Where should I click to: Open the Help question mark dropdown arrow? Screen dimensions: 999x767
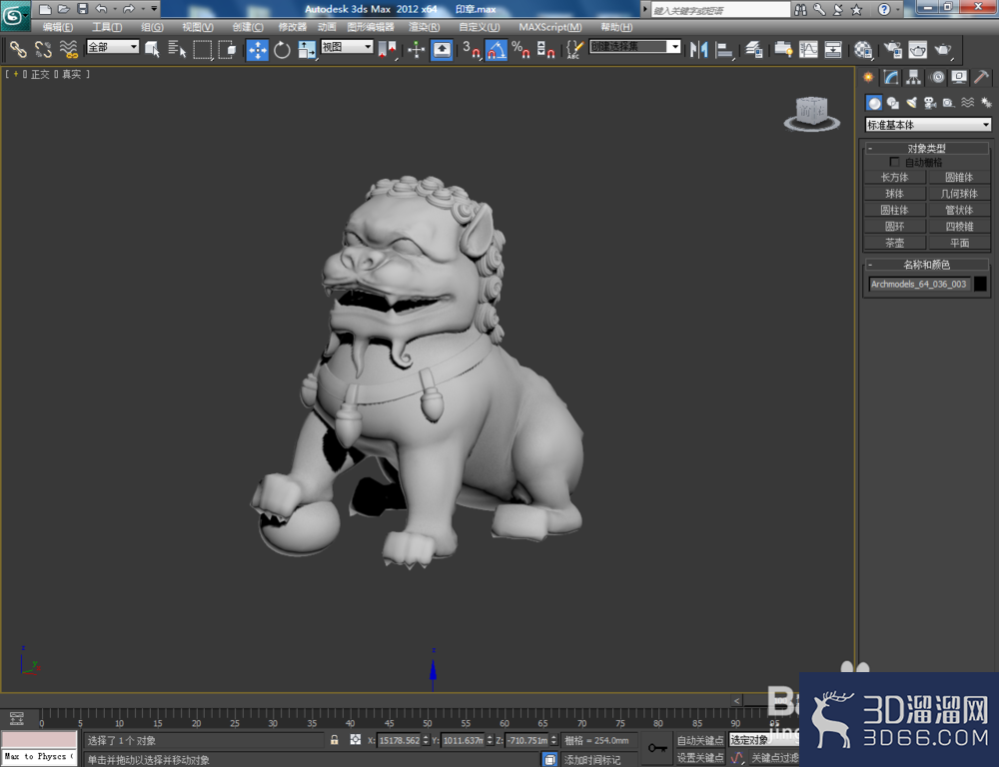898,9
